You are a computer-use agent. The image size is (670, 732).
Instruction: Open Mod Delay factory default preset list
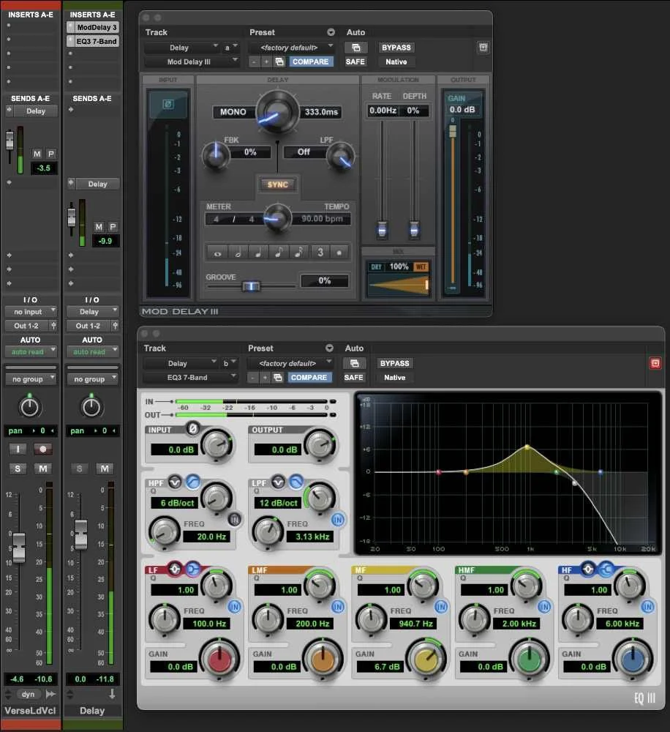click(x=292, y=48)
